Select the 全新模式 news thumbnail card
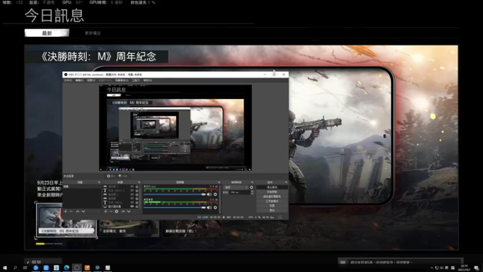 129,228
